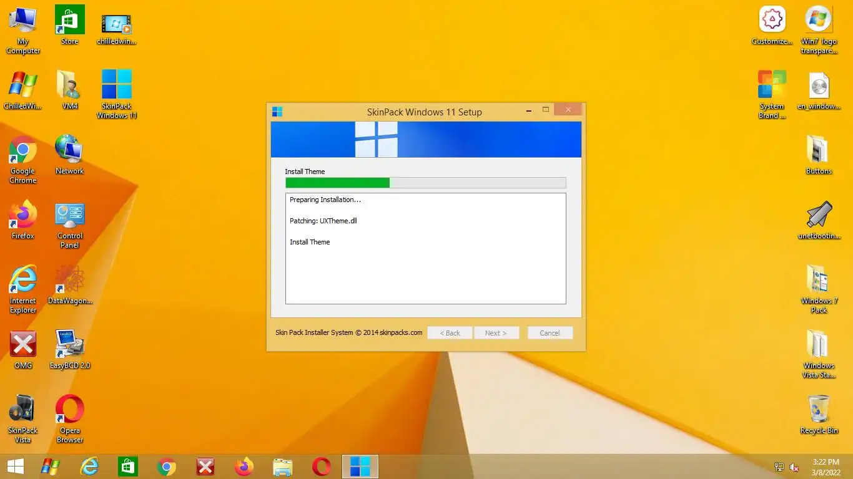The width and height of the screenshot is (853, 479).
Task: Click the Cancel button in setup
Action: click(x=550, y=333)
